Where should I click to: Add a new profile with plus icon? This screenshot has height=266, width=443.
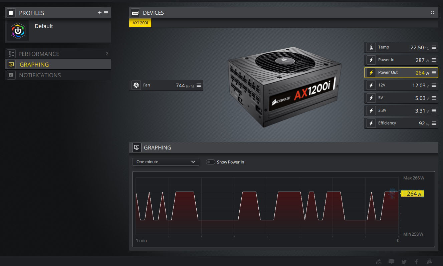(x=99, y=13)
